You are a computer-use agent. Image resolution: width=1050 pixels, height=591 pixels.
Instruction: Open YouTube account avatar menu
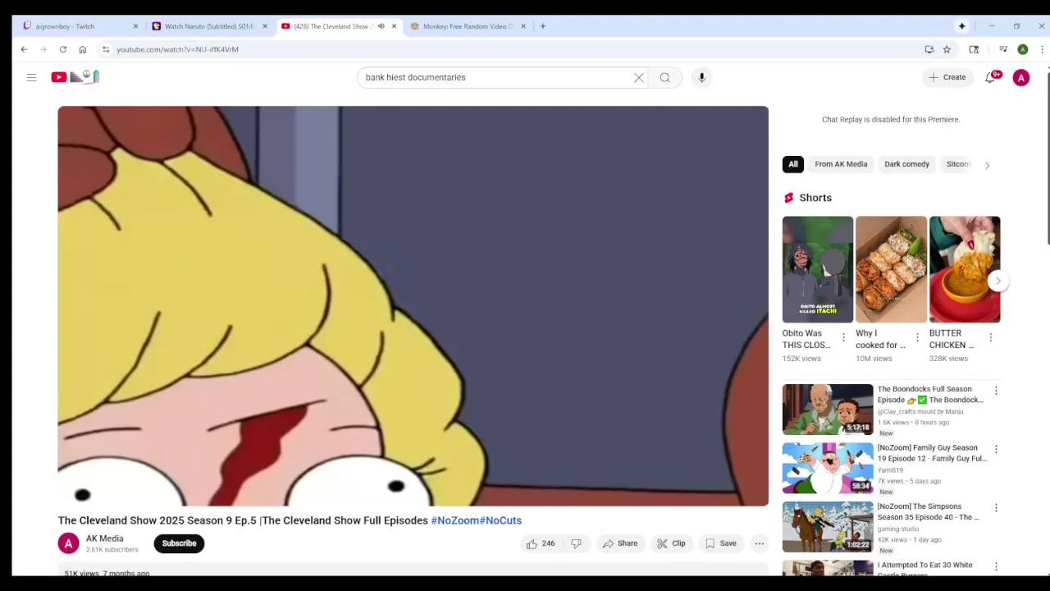pyautogui.click(x=1021, y=77)
